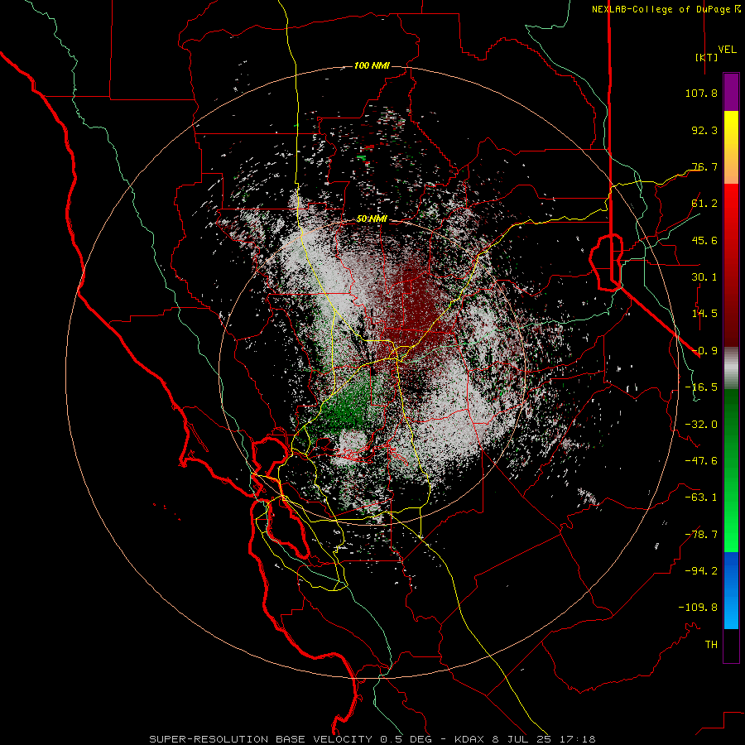Click the 30.1 velocity scale value
745x745 pixels.
[x=704, y=277]
